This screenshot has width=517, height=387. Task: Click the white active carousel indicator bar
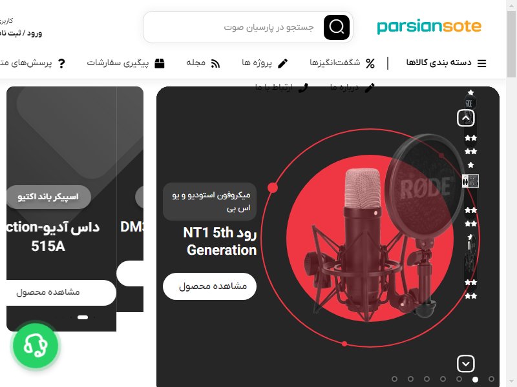click(x=83, y=317)
